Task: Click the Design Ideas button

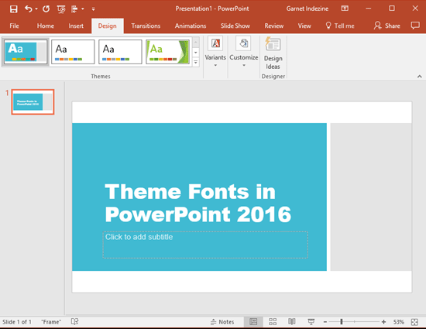Action: (x=273, y=53)
